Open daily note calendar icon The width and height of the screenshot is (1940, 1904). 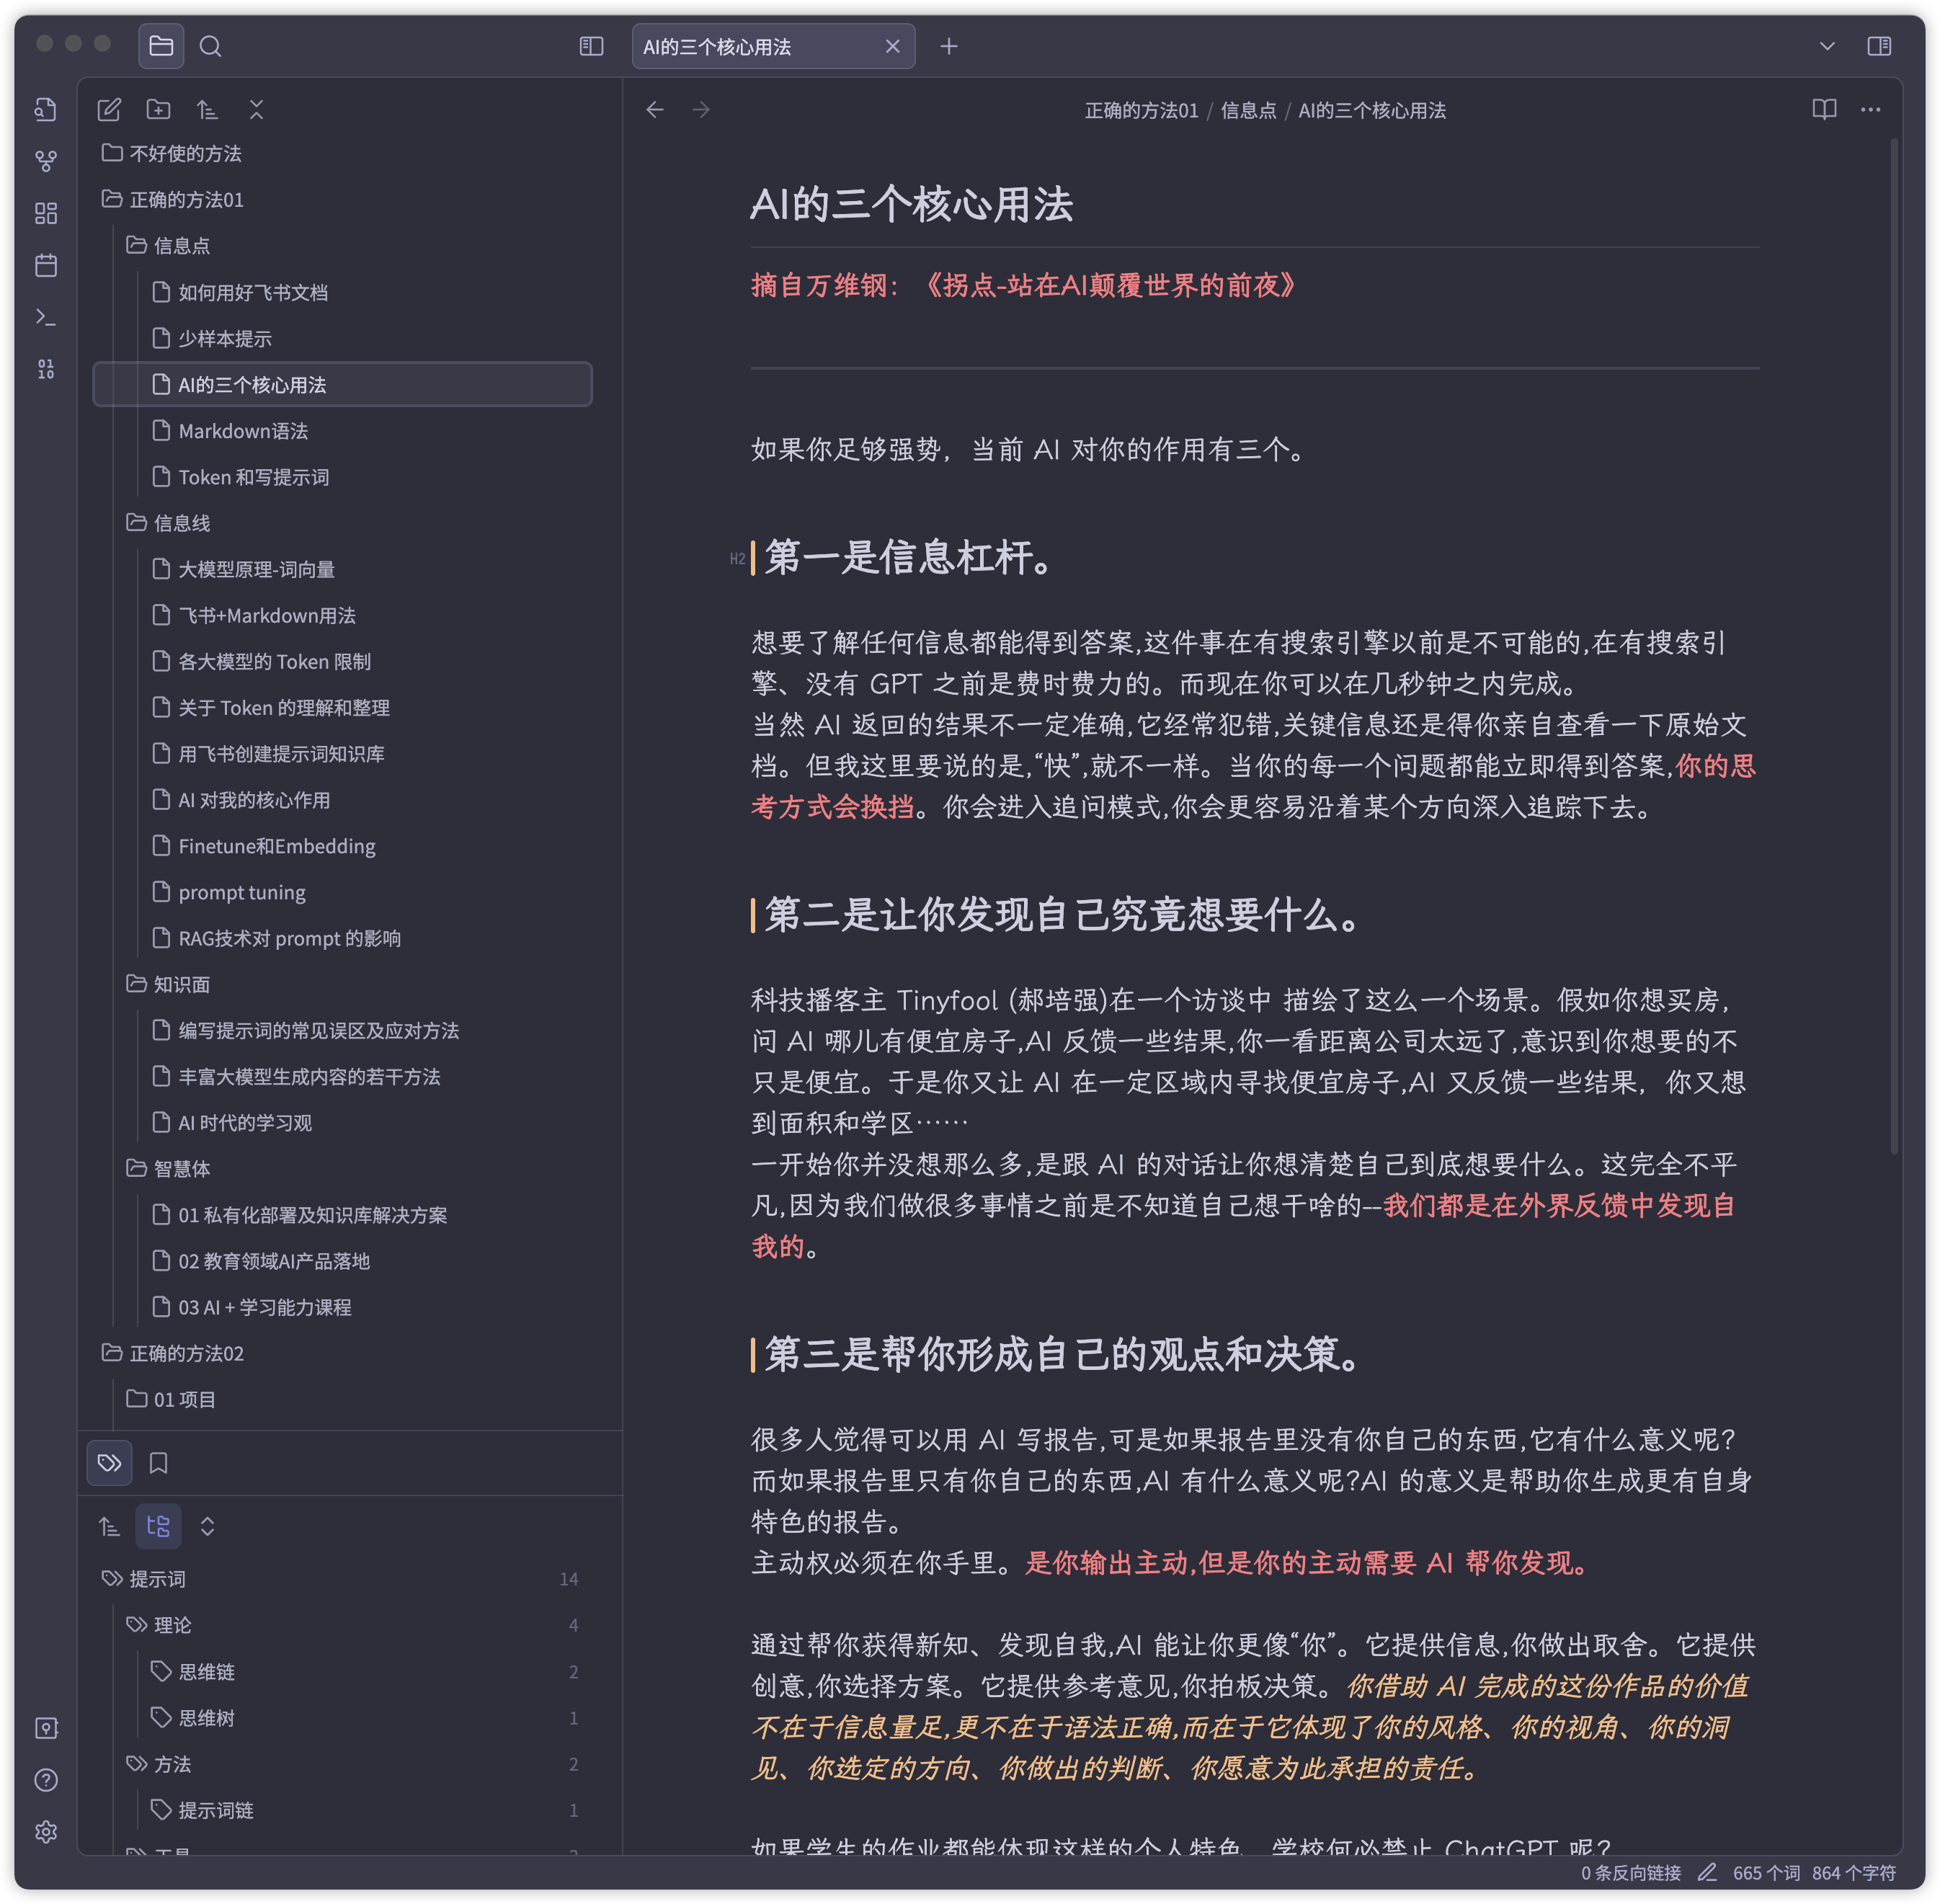(46, 265)
